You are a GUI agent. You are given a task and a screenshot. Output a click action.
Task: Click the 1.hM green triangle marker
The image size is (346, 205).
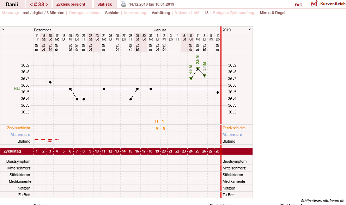coord(191,79)
